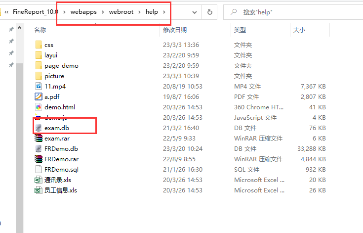Click the page_demo folder icon
363x233 pixels.
click(39, 65)
